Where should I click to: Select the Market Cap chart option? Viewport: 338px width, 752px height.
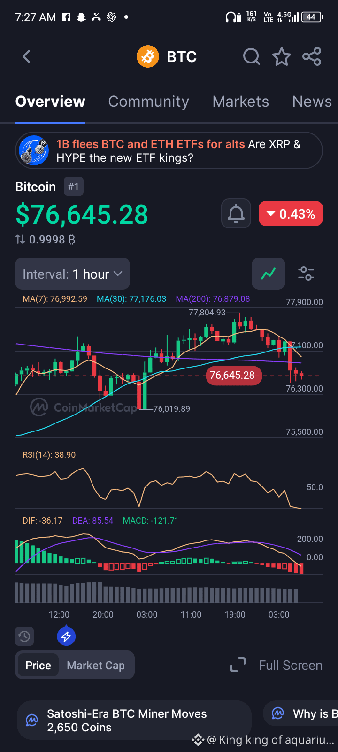click(x=96, y=665)
